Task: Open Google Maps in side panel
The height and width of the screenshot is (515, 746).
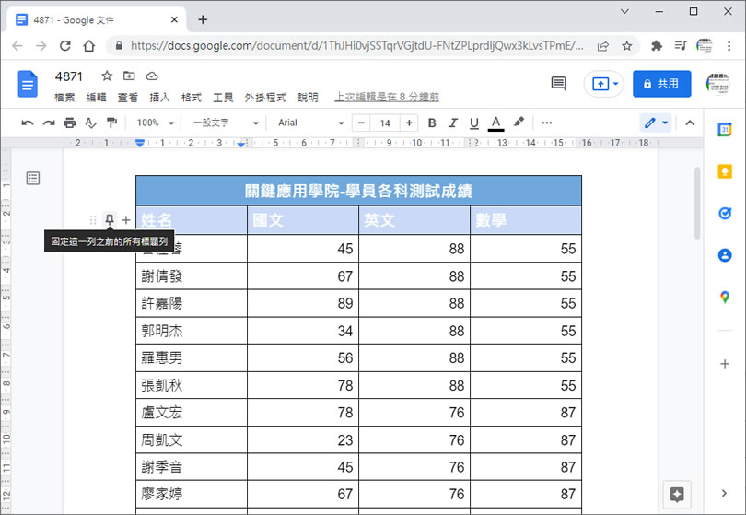Action: point(725,297)
